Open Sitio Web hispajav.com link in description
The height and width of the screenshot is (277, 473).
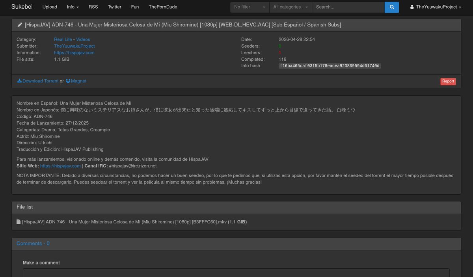coord(60,166)
